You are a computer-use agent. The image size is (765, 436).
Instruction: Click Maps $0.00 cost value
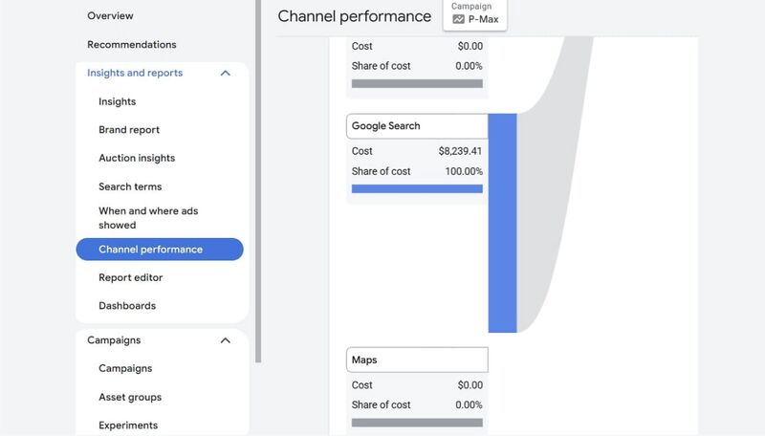click(470, 385)
